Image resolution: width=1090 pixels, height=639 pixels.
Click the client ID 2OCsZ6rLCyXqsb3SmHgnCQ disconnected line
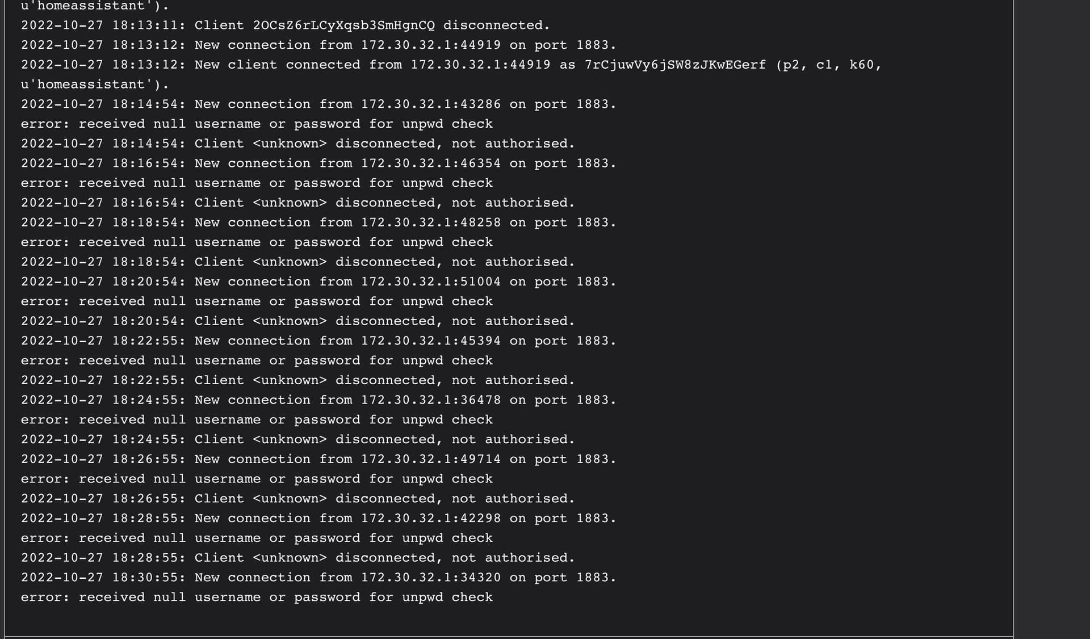coord(286,26)
